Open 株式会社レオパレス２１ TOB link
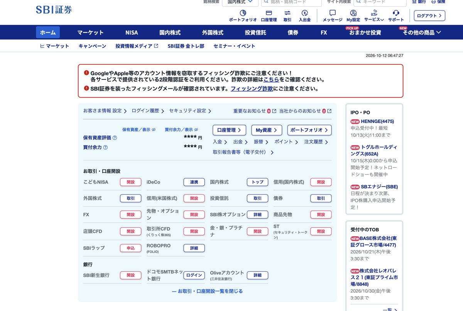The image size is (463, 311). pos(374,277)
